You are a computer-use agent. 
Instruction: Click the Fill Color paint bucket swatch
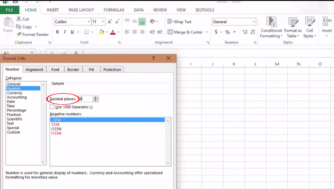(102, 32)
